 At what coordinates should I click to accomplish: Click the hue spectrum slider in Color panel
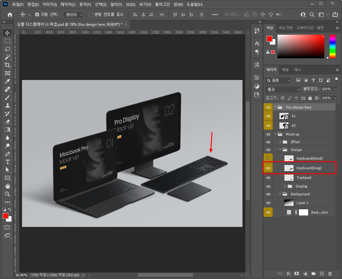click(x=332, y=46)
